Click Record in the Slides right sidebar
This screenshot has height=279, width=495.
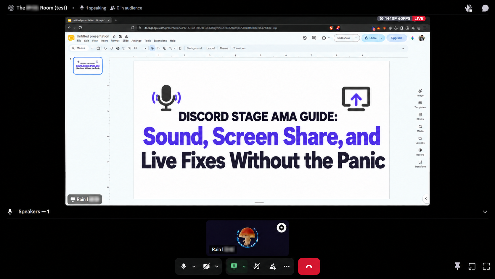(x=420, y=152)
